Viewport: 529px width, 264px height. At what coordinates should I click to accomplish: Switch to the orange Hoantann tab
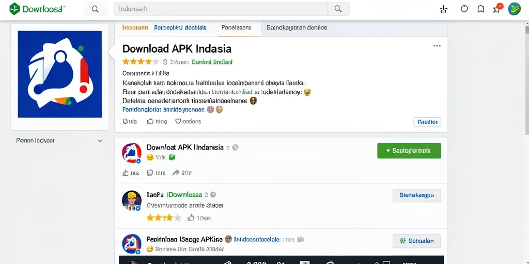click(135, 28)
